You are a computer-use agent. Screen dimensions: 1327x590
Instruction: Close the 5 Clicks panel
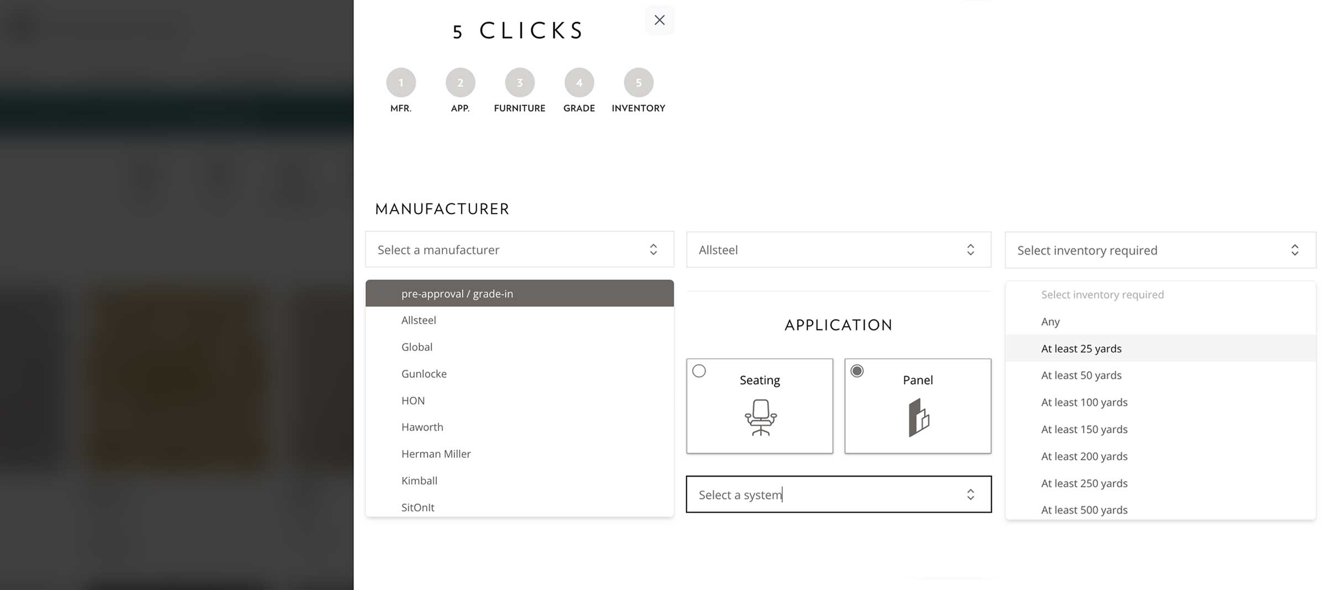(x=659, y=20)
